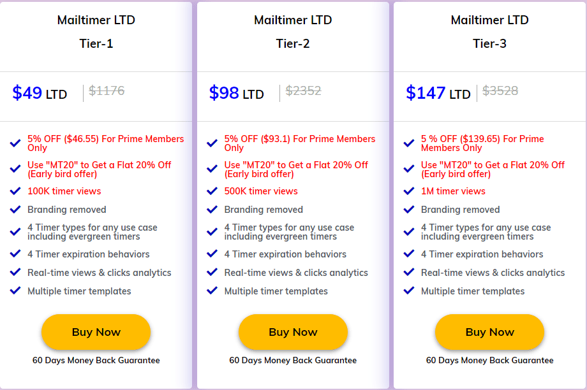Click Tier-2's 60 Days Money Back Guarantee text
The width and height of the screenshot is (587, 390).
(x=293, y=360)
